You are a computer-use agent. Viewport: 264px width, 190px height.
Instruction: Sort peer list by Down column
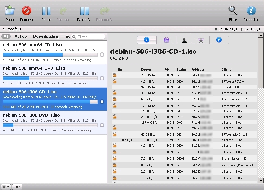[x=146, y=69]
